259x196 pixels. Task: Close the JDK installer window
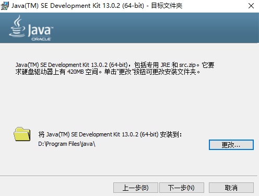pyautogui.click(x=251, y=6)
